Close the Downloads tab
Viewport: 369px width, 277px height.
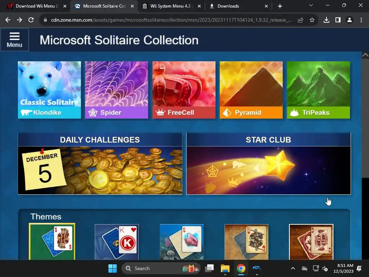click(x=266, y=6)
